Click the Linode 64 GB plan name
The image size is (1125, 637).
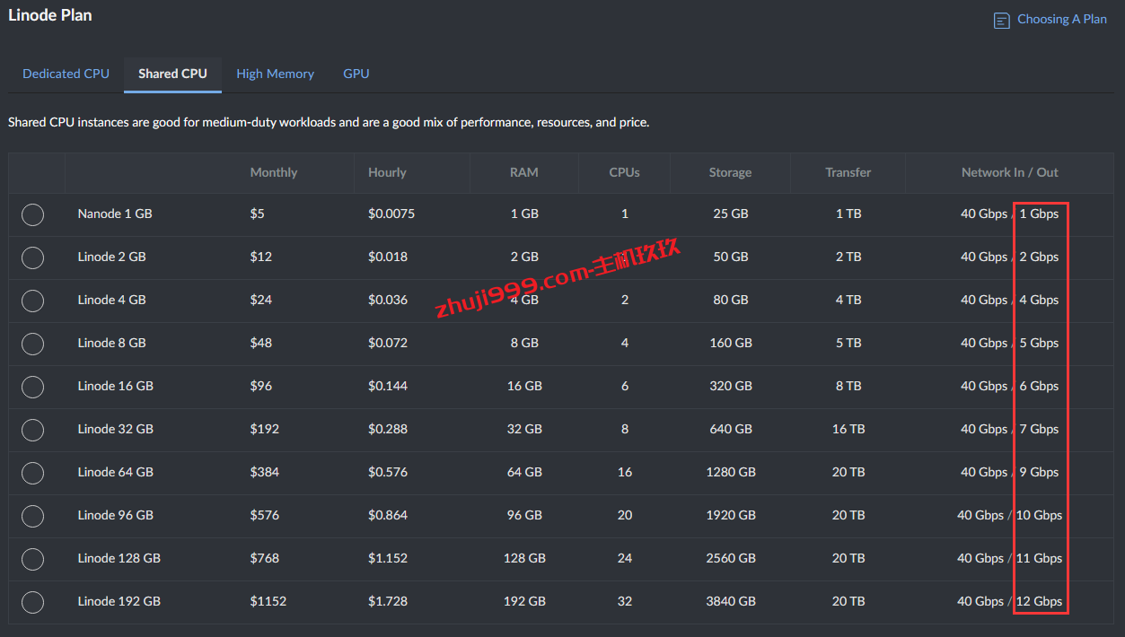[x=116, y=472]
